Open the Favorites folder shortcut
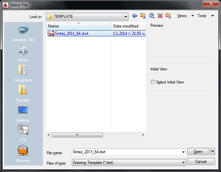The height and width of the screenshot is (172, 221). [x=23, y=93]
